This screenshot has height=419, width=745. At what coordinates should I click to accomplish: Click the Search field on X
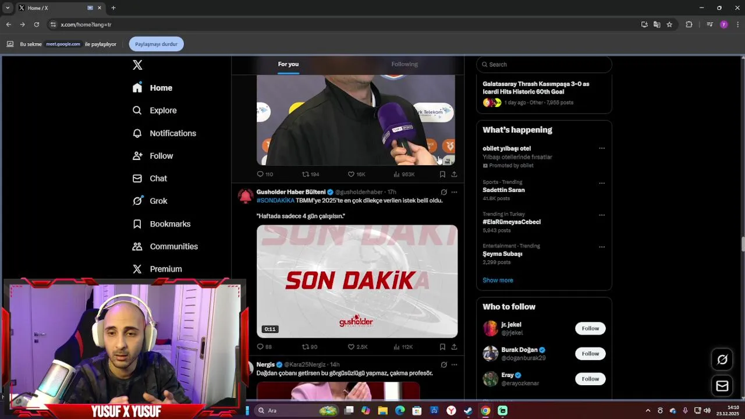[x=544, y=65]
